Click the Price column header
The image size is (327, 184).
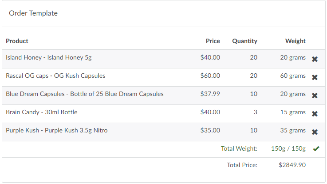(x=213, y=41)
